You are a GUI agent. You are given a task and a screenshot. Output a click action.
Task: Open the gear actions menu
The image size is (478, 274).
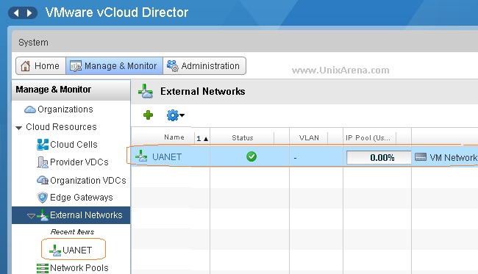pyautogui.click(x=175, y=115)
